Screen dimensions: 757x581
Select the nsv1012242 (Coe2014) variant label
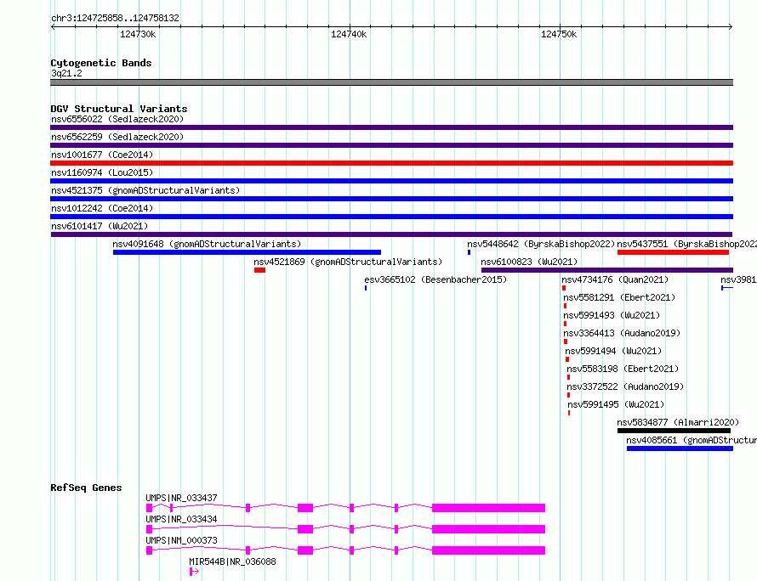tap(102, 208)
